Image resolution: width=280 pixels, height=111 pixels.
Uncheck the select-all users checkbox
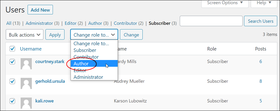(x=12, y=49)
